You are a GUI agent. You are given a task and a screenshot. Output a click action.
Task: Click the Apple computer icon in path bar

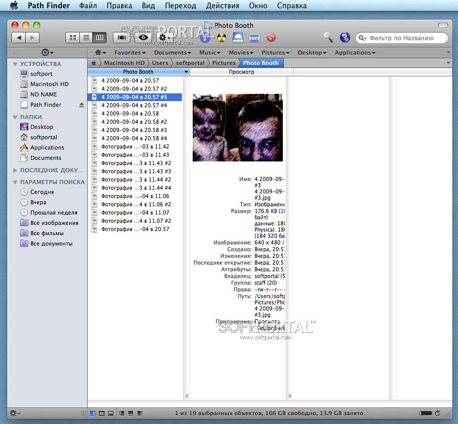[94, 63]
